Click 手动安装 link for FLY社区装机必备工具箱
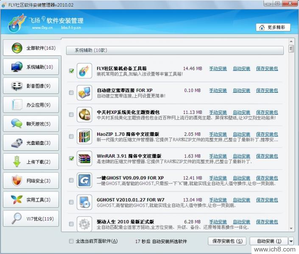Screen dimensions: 299x254 pyautogui.click(x=218, y=69)
